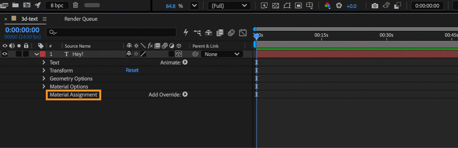Delete selected items with the trash icon
The image size is (458, 148).
(x=75, y=5)
